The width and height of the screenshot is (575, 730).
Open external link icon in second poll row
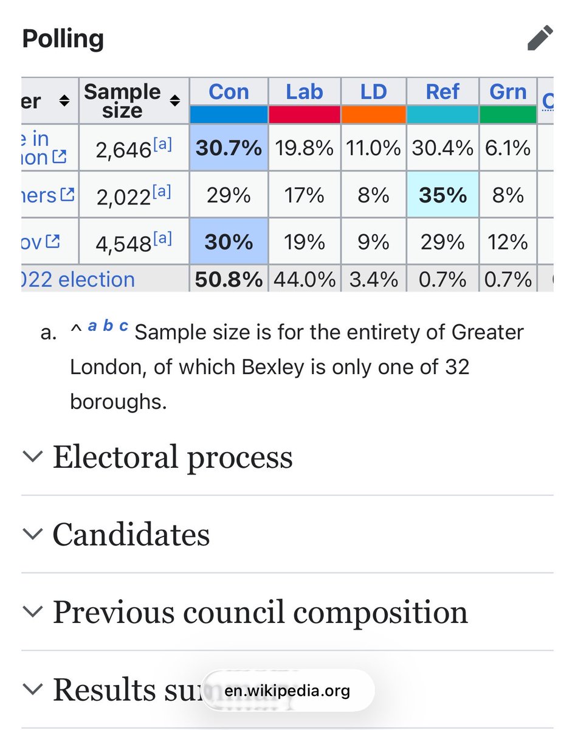pos(67,195)
